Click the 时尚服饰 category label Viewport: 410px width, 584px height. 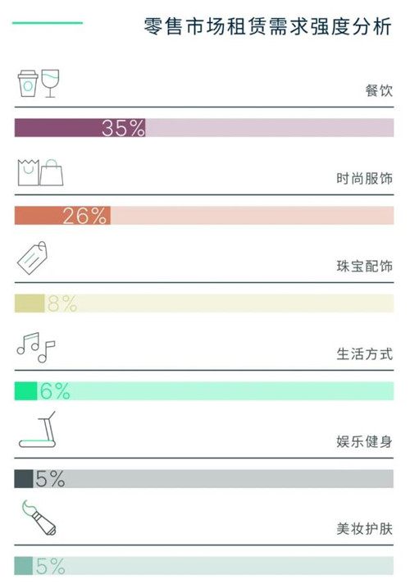point(365,179)
